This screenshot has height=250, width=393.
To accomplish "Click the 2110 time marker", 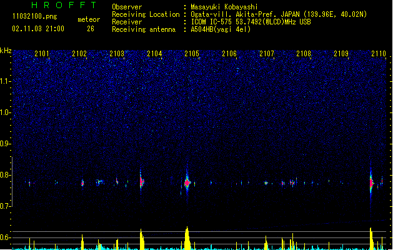I will [x=379, y=54].
